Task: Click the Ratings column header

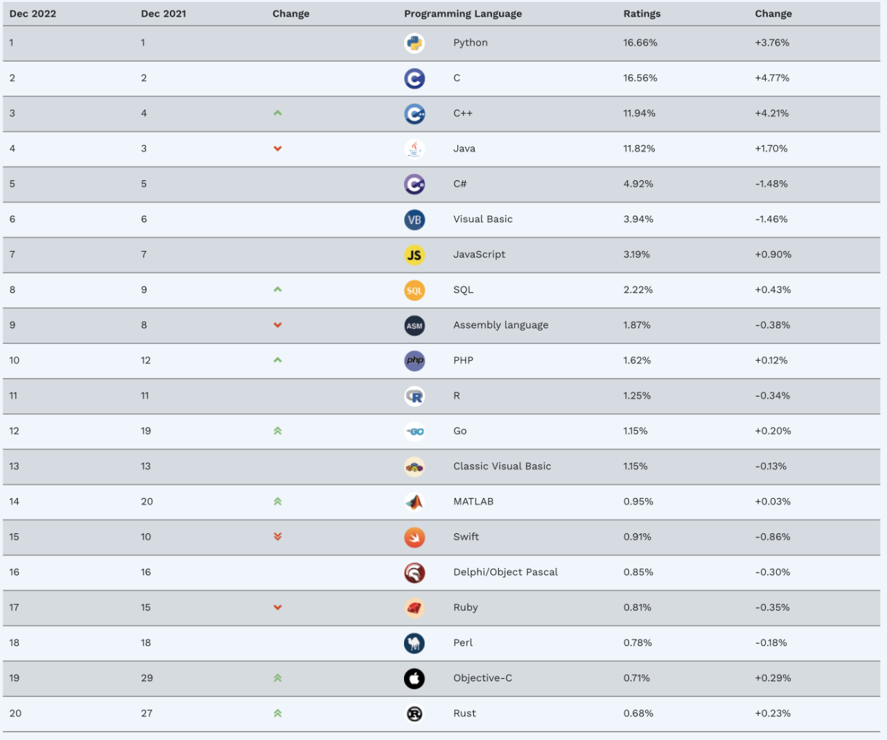Action: pos(642,14)
